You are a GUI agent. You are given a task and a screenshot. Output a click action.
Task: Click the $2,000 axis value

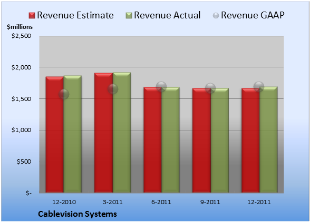coord(21,67)
